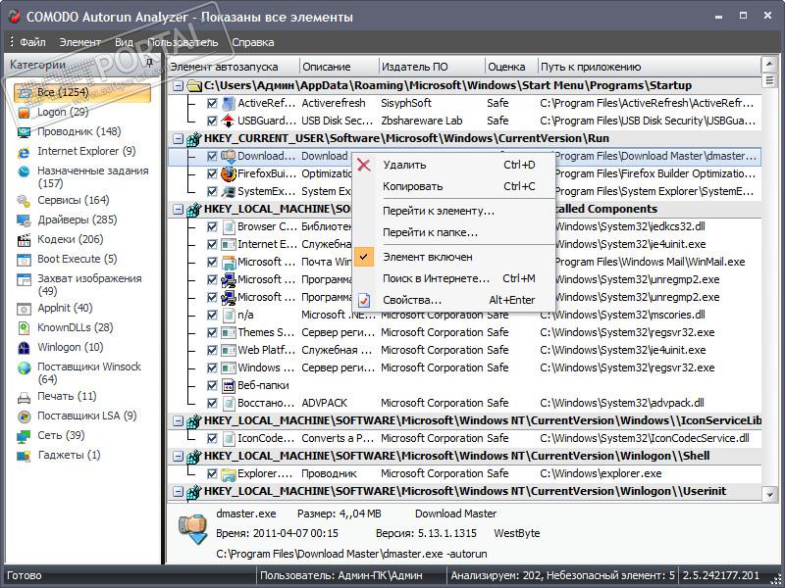Select the Печать printer icon

point(24,397)
